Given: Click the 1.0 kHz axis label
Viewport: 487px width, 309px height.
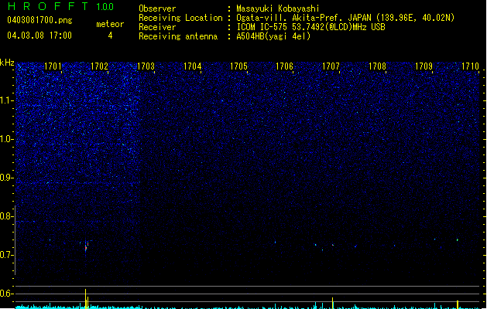Looking at the screenshot, I should click(7, 139).
